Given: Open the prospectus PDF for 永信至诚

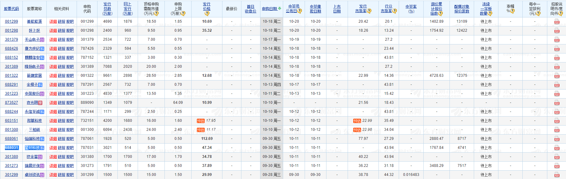Looking at the screenshot, I should pos(557,112).
